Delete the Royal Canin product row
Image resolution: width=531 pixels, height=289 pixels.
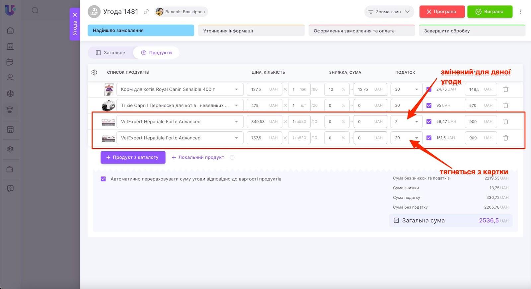[505, 89]
